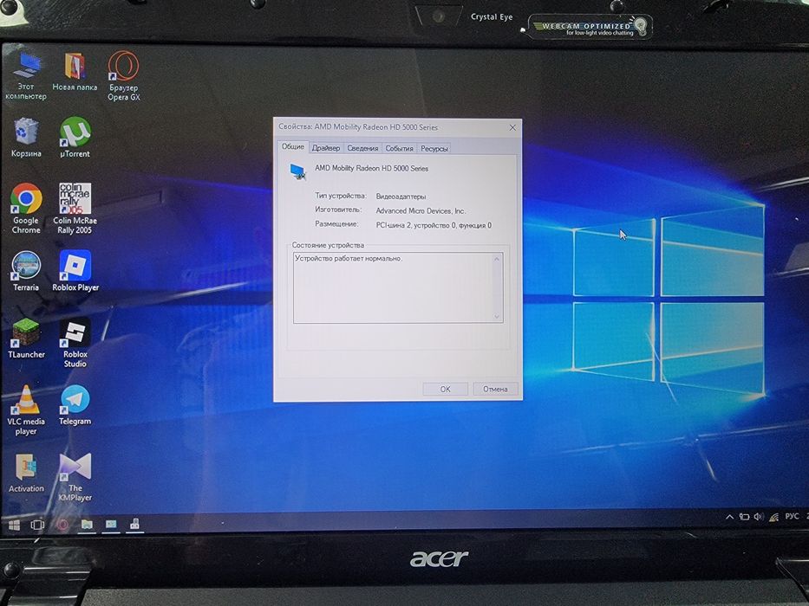Switch input language via РУС indicator

click(x=792, y=516)
